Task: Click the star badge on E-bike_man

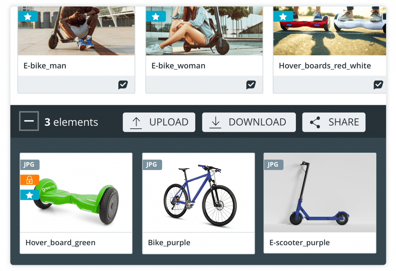Action: 28,16
